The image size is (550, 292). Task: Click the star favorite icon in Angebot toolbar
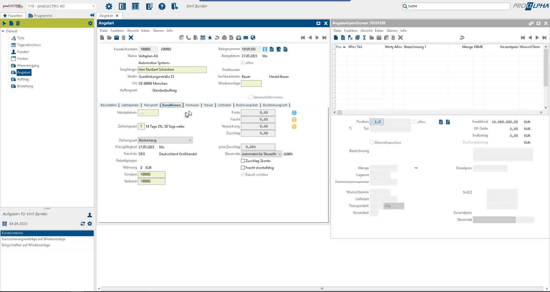click(210, 38)
